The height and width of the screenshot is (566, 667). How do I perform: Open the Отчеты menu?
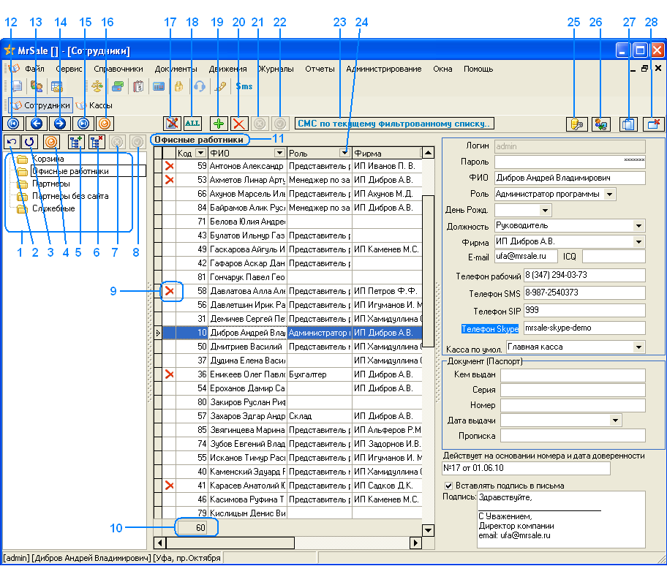tap(320, 69)
